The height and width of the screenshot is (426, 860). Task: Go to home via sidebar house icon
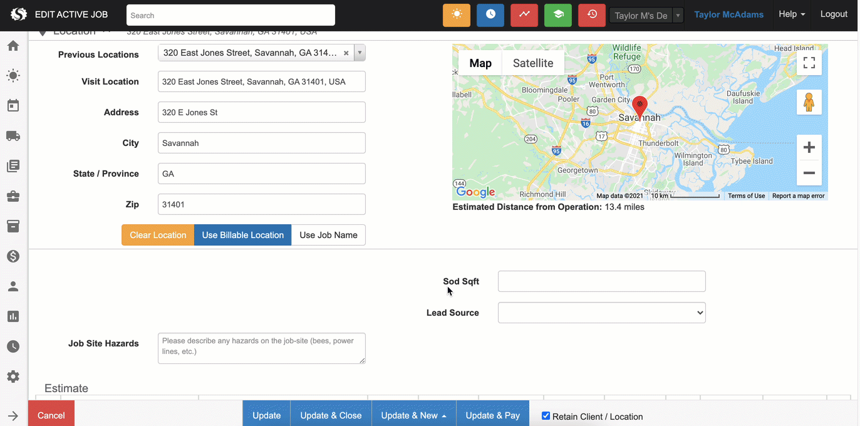click(13, 46)
